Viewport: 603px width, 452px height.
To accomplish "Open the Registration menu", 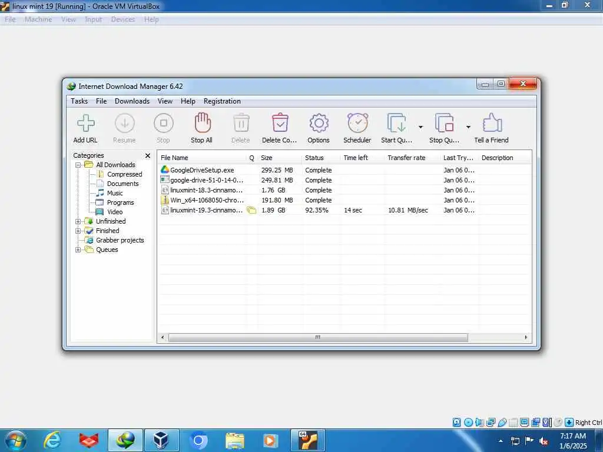I will 222,101.
